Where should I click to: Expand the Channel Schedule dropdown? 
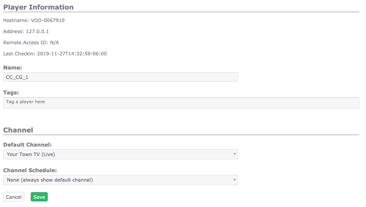click(x=121, y=180)
